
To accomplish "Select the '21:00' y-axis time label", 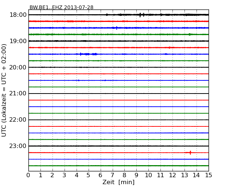I will click(x=18, y=94).
